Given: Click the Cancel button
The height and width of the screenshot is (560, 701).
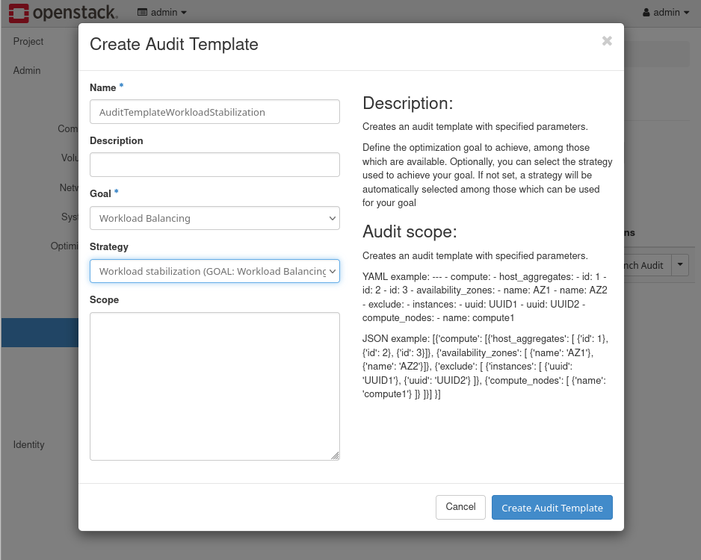Looking at the screenshot, I should point(460,507).
